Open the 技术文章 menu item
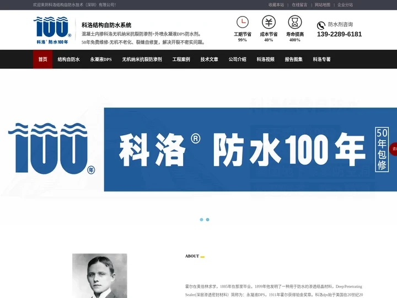 [x=209, y=59]
